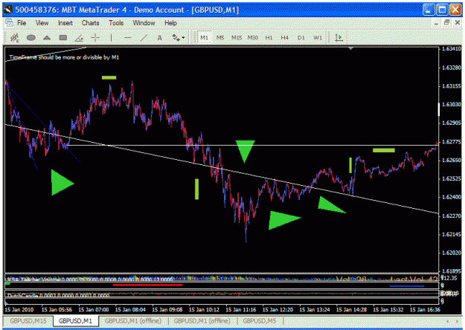Image resolution: width=465 pixels, height=330 pixels.
Task: Minimize the inner chart window
Action: point(436,23)
